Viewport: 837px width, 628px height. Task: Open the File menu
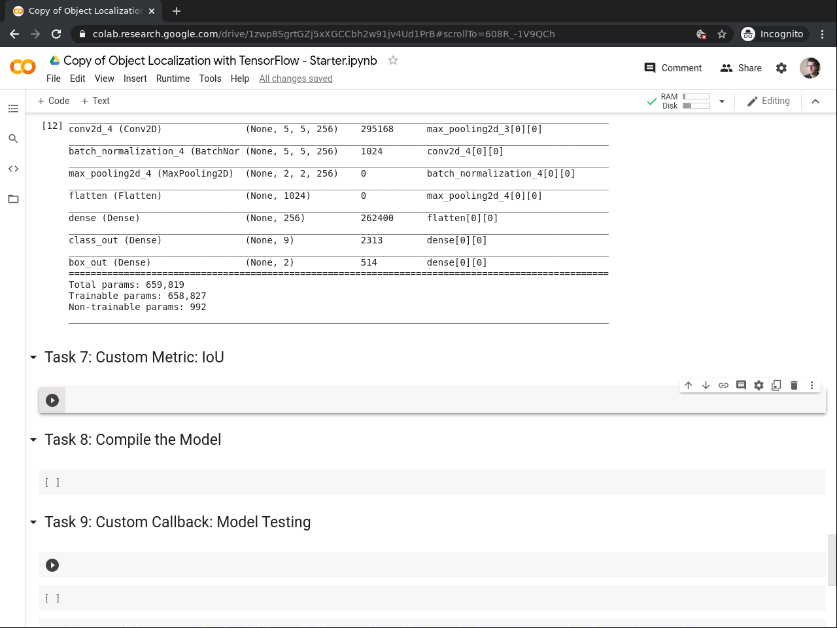[x=54, y=78]
